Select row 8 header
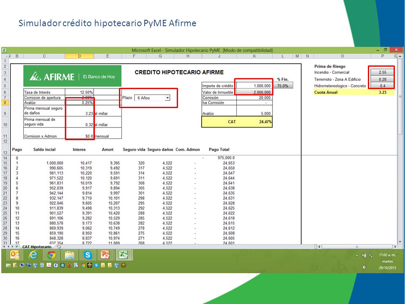 click(5, 103)
